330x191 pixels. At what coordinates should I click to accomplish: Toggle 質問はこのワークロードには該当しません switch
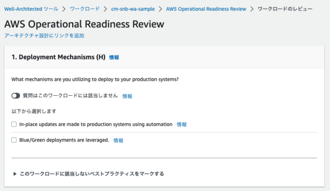(x=15, y=96)
